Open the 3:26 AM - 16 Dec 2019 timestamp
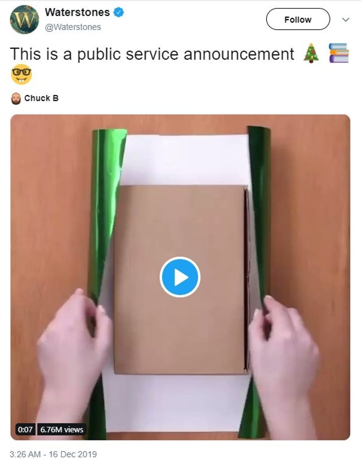The height and width of the screenshot is (459, 361). 53,454
